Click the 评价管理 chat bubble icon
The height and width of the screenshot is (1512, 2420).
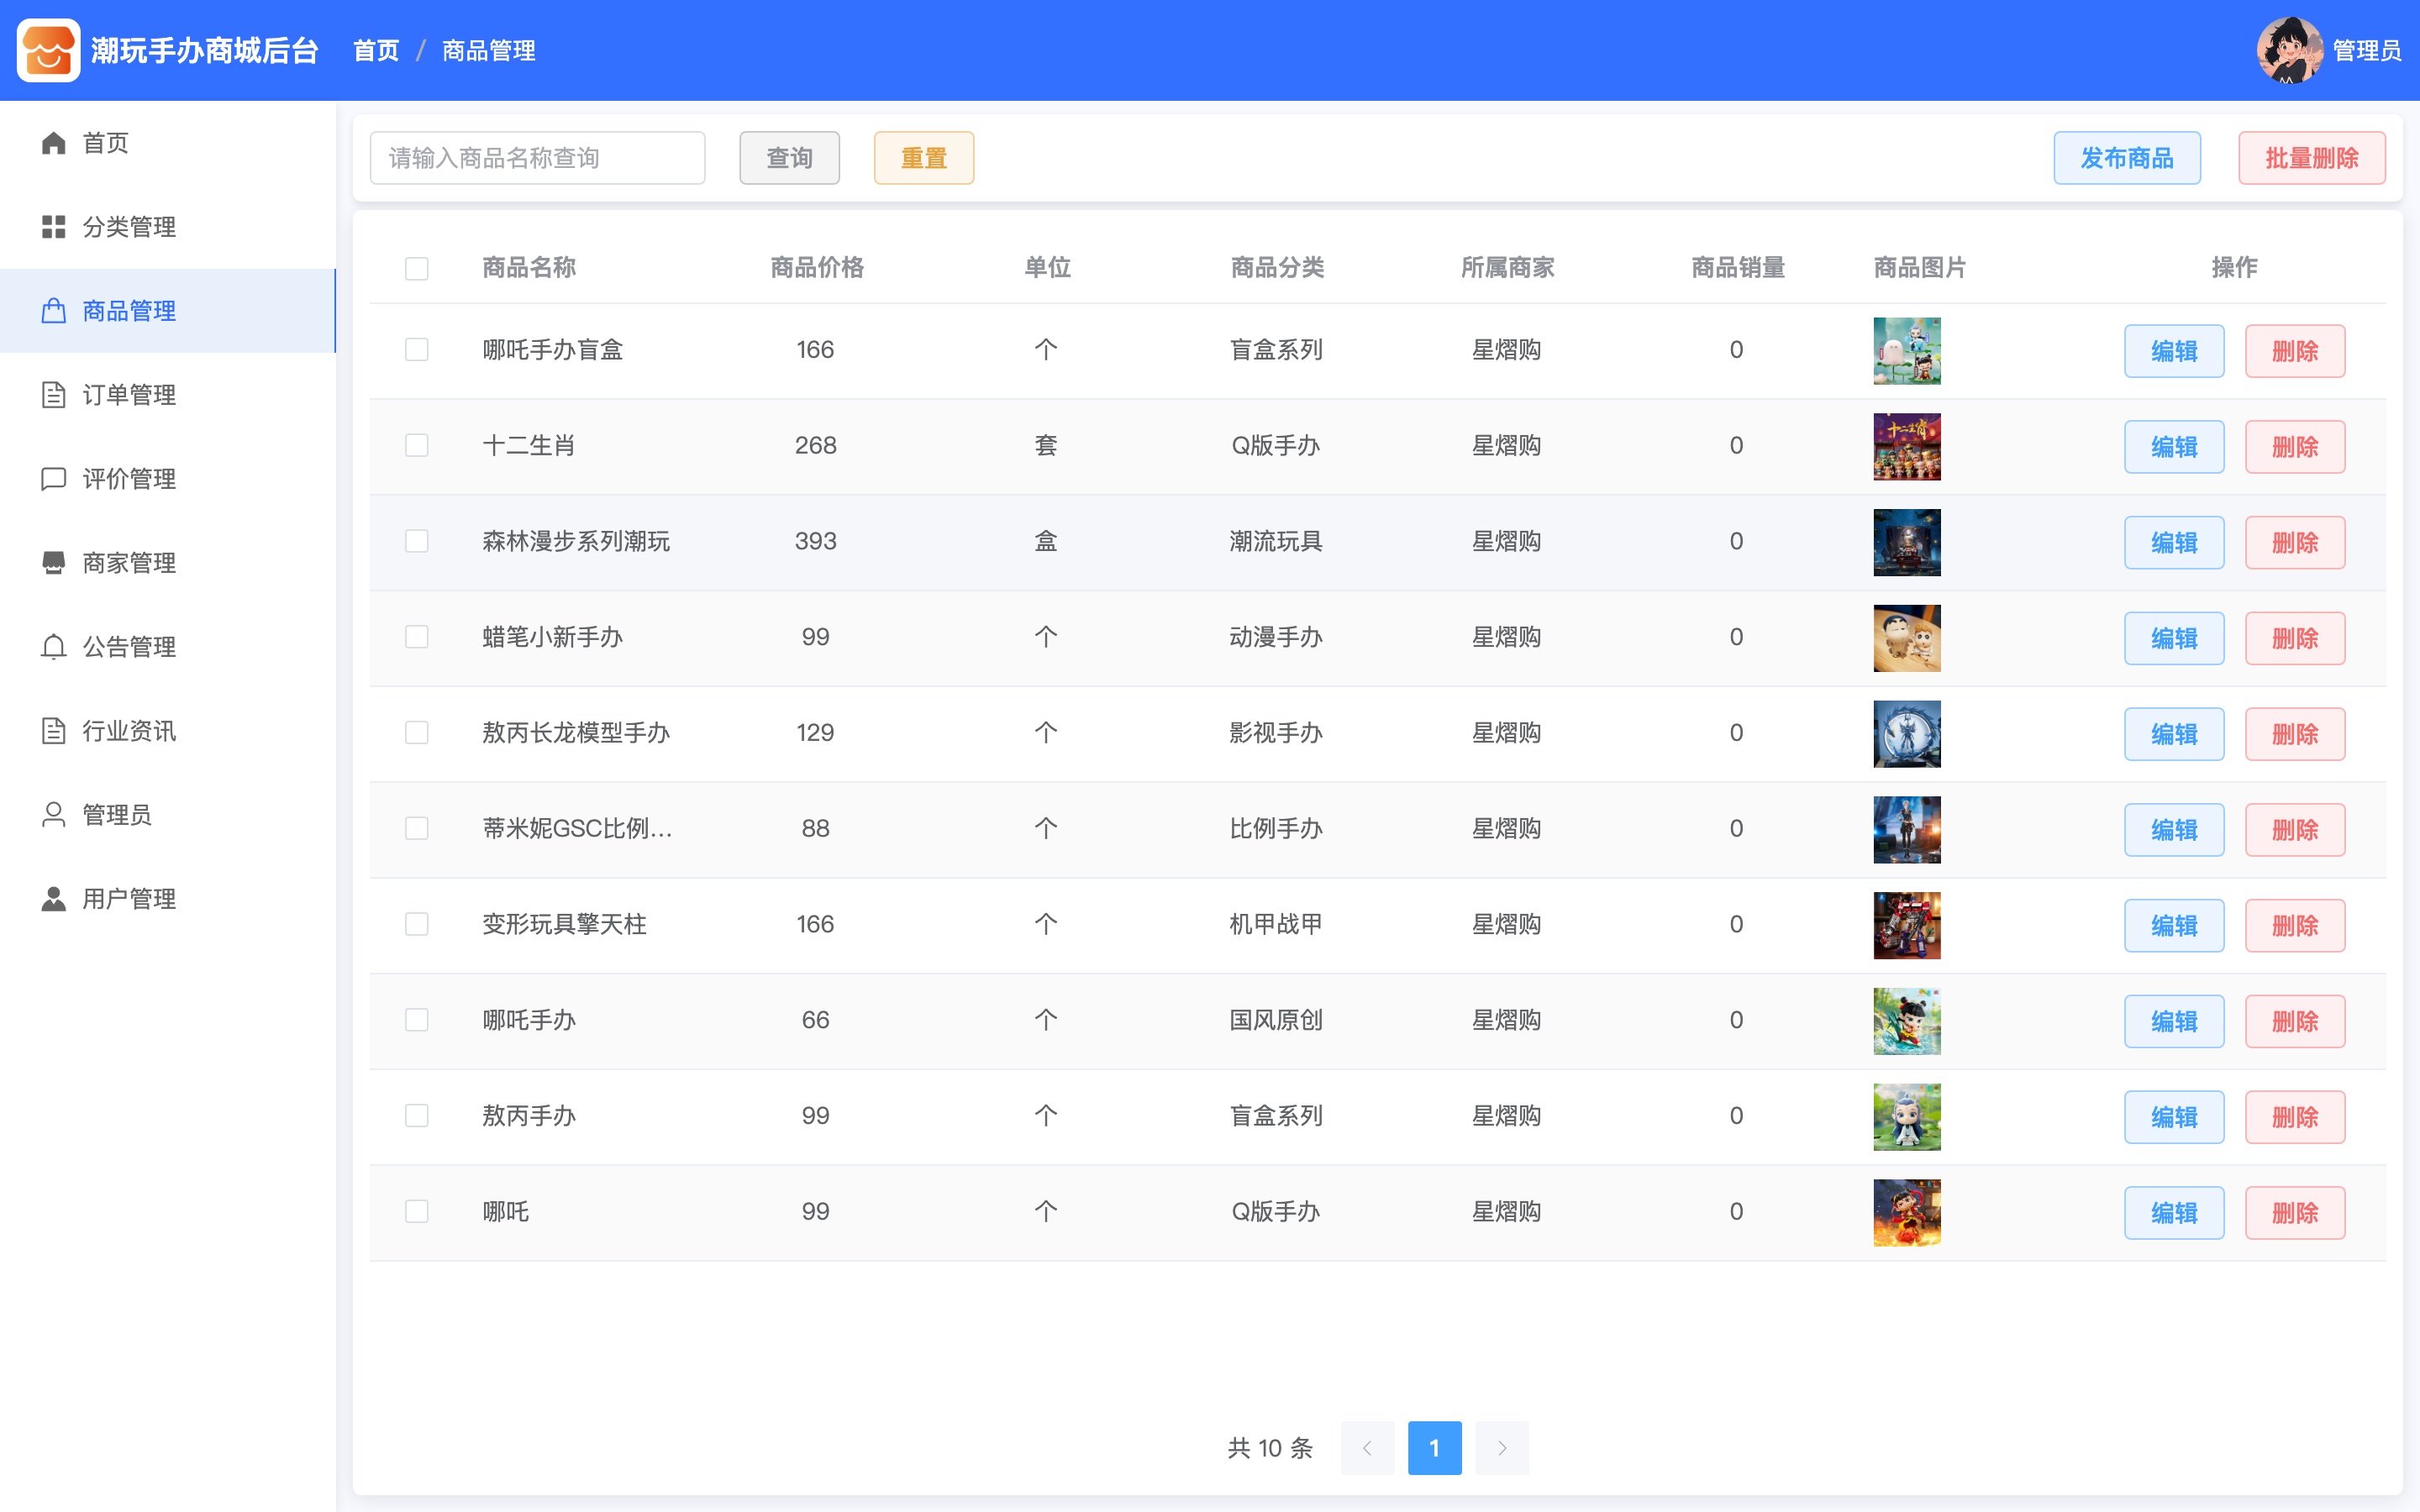pos(54,479)
